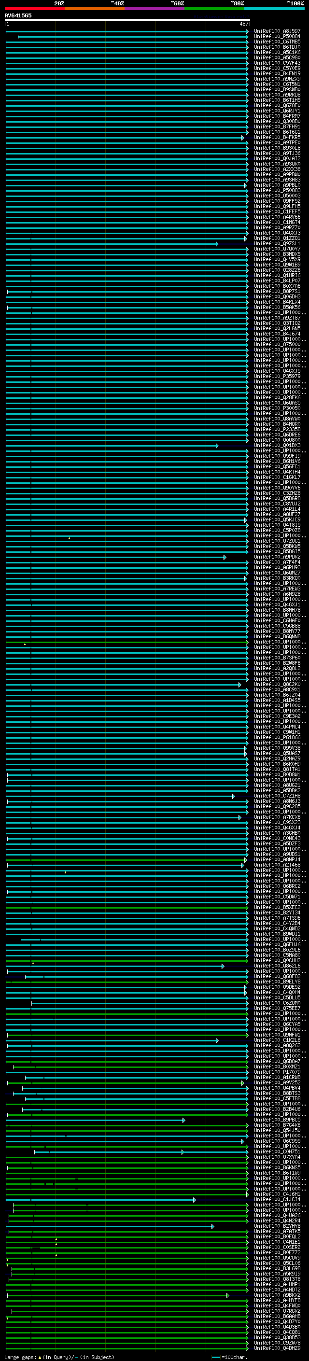The width and height of the screenshot is (309, 1361).
Task: Select label UniRef100_B9S0L8
Action: (277, 148)
